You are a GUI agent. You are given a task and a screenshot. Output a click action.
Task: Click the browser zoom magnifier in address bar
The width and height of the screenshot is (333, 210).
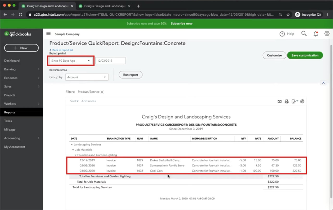(x=280, y=15)
